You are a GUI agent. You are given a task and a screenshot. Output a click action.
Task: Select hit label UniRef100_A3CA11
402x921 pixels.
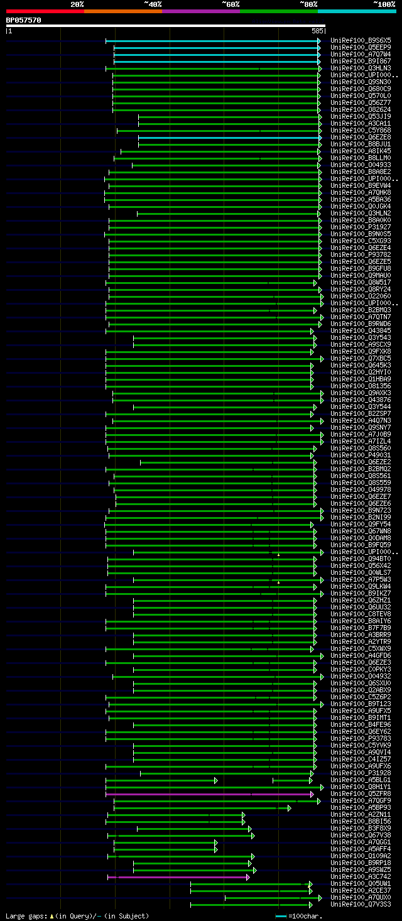tap(361, 123)
